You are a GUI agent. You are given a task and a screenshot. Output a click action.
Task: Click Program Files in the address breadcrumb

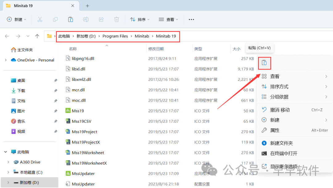coord(115,36)
